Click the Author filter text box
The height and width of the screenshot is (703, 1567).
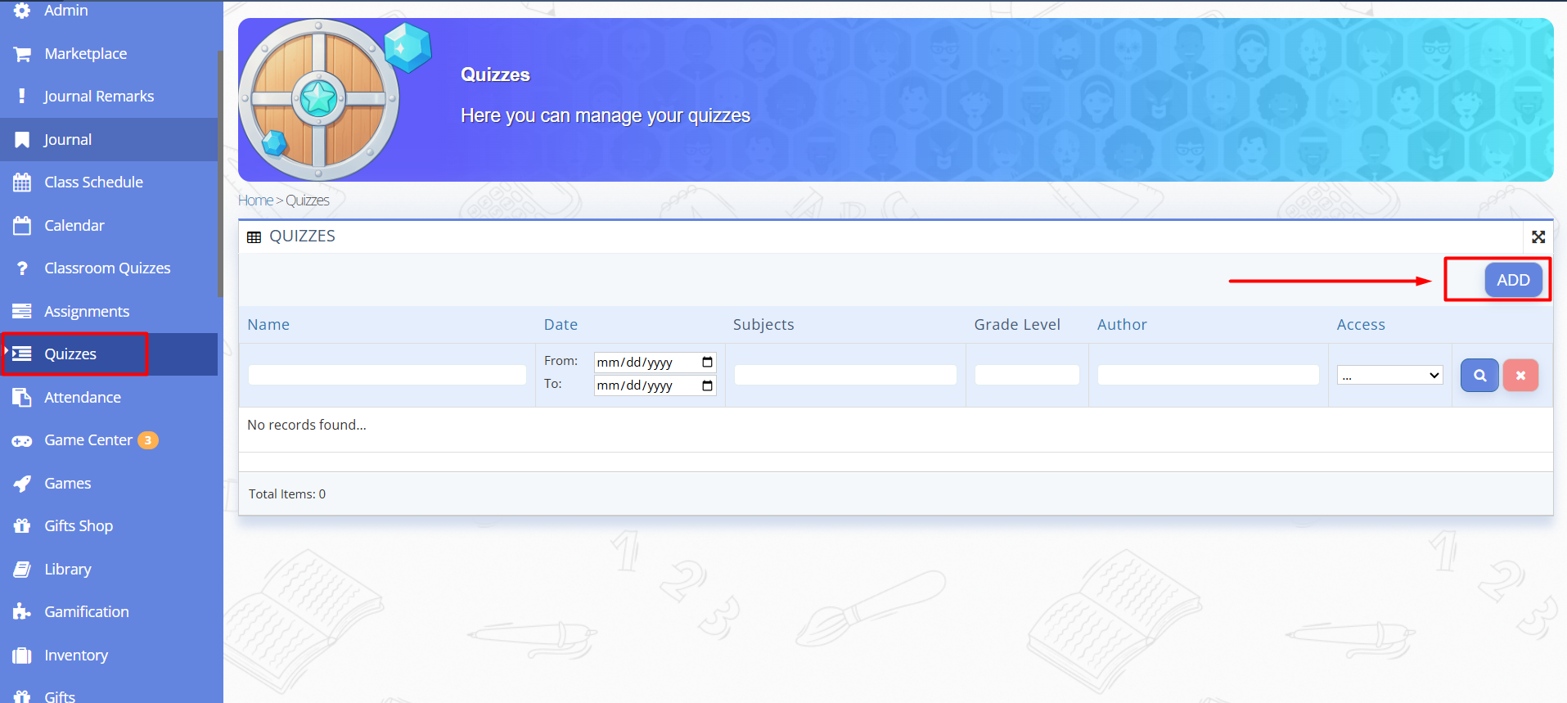coord(1208,375)
